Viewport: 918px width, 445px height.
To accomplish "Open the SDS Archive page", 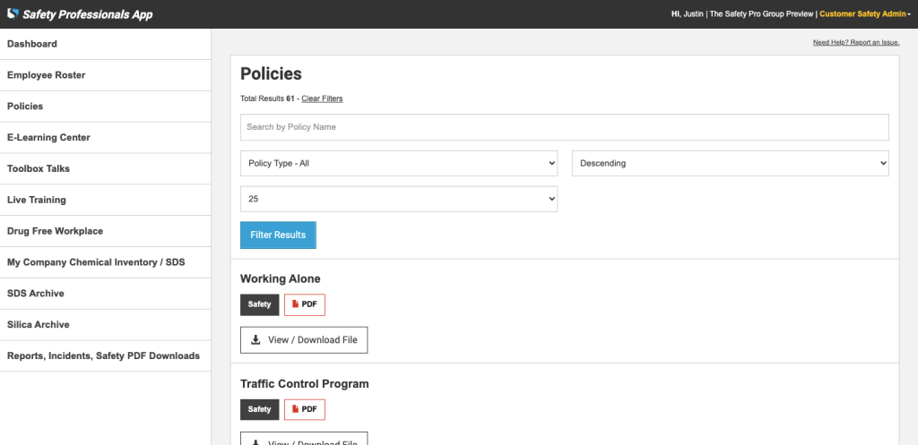I will tap(106, 293).
